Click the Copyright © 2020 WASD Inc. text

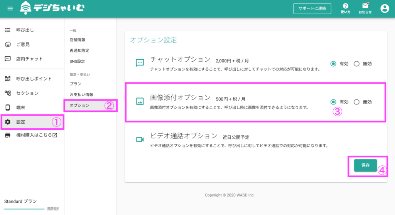230,195
